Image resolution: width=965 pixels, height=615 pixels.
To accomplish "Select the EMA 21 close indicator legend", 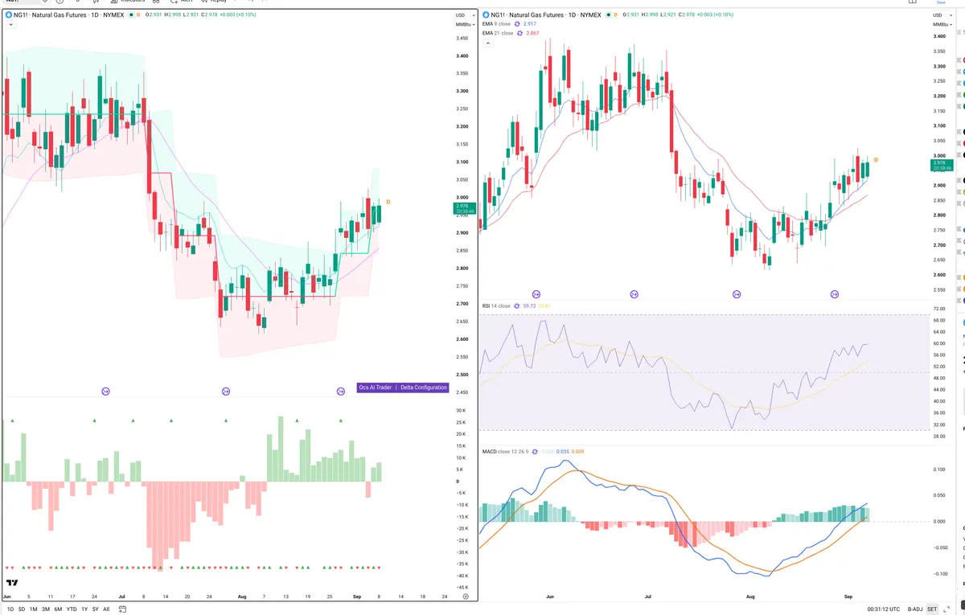I will pos(499,33).
